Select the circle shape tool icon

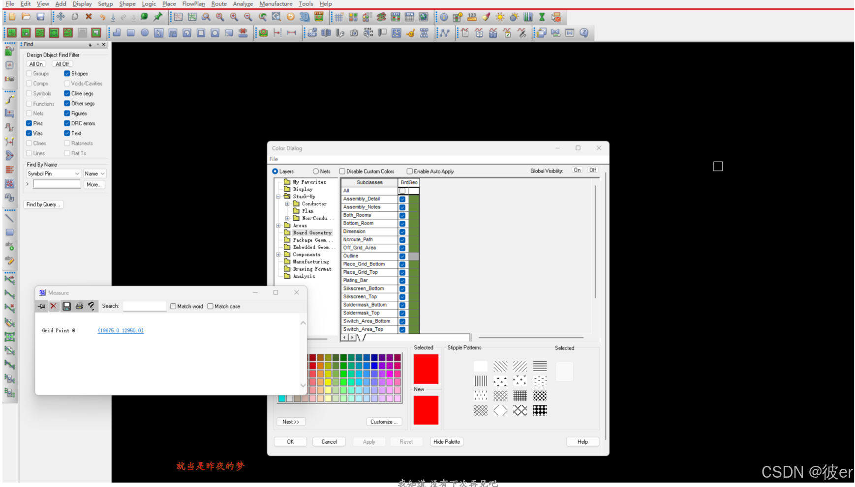pyautogui.click(x=145, y=33)
